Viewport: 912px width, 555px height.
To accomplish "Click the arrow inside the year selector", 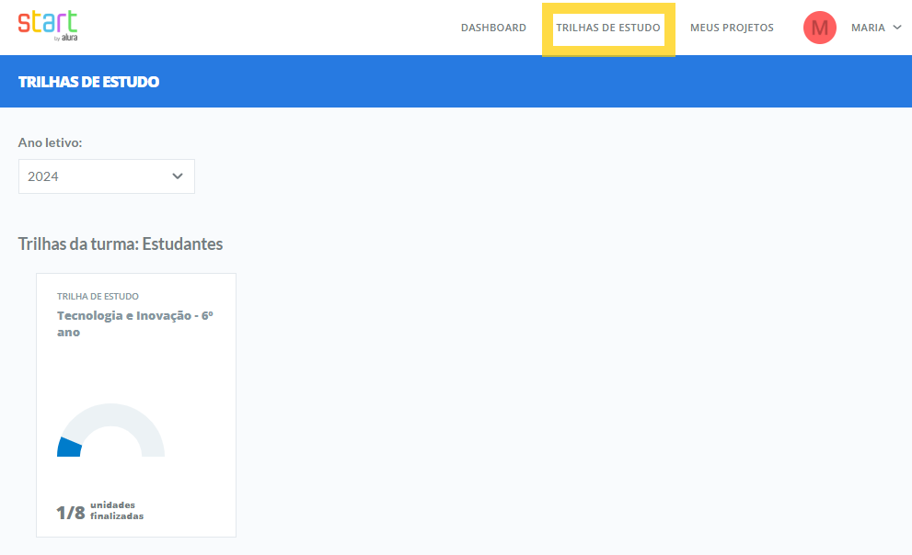I will tap(178, 176).
